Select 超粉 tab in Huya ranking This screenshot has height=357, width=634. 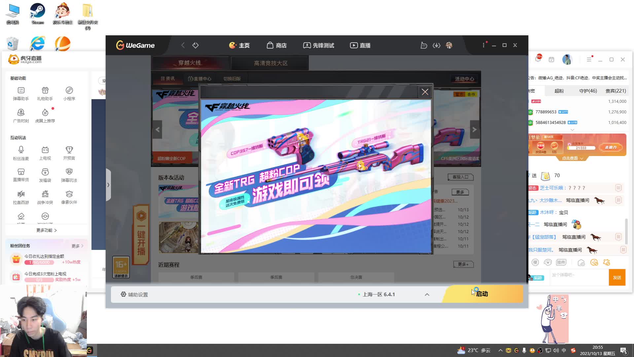(x=559, y=91)
